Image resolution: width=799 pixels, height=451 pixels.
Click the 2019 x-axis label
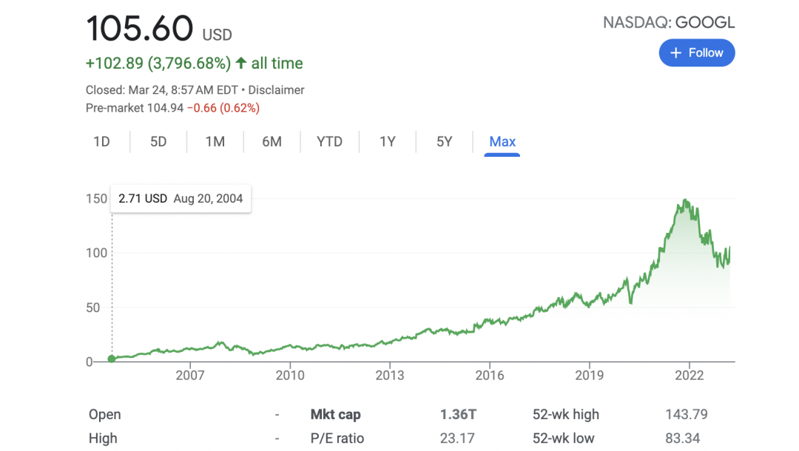pyautogui.click(x=590, y=376)
